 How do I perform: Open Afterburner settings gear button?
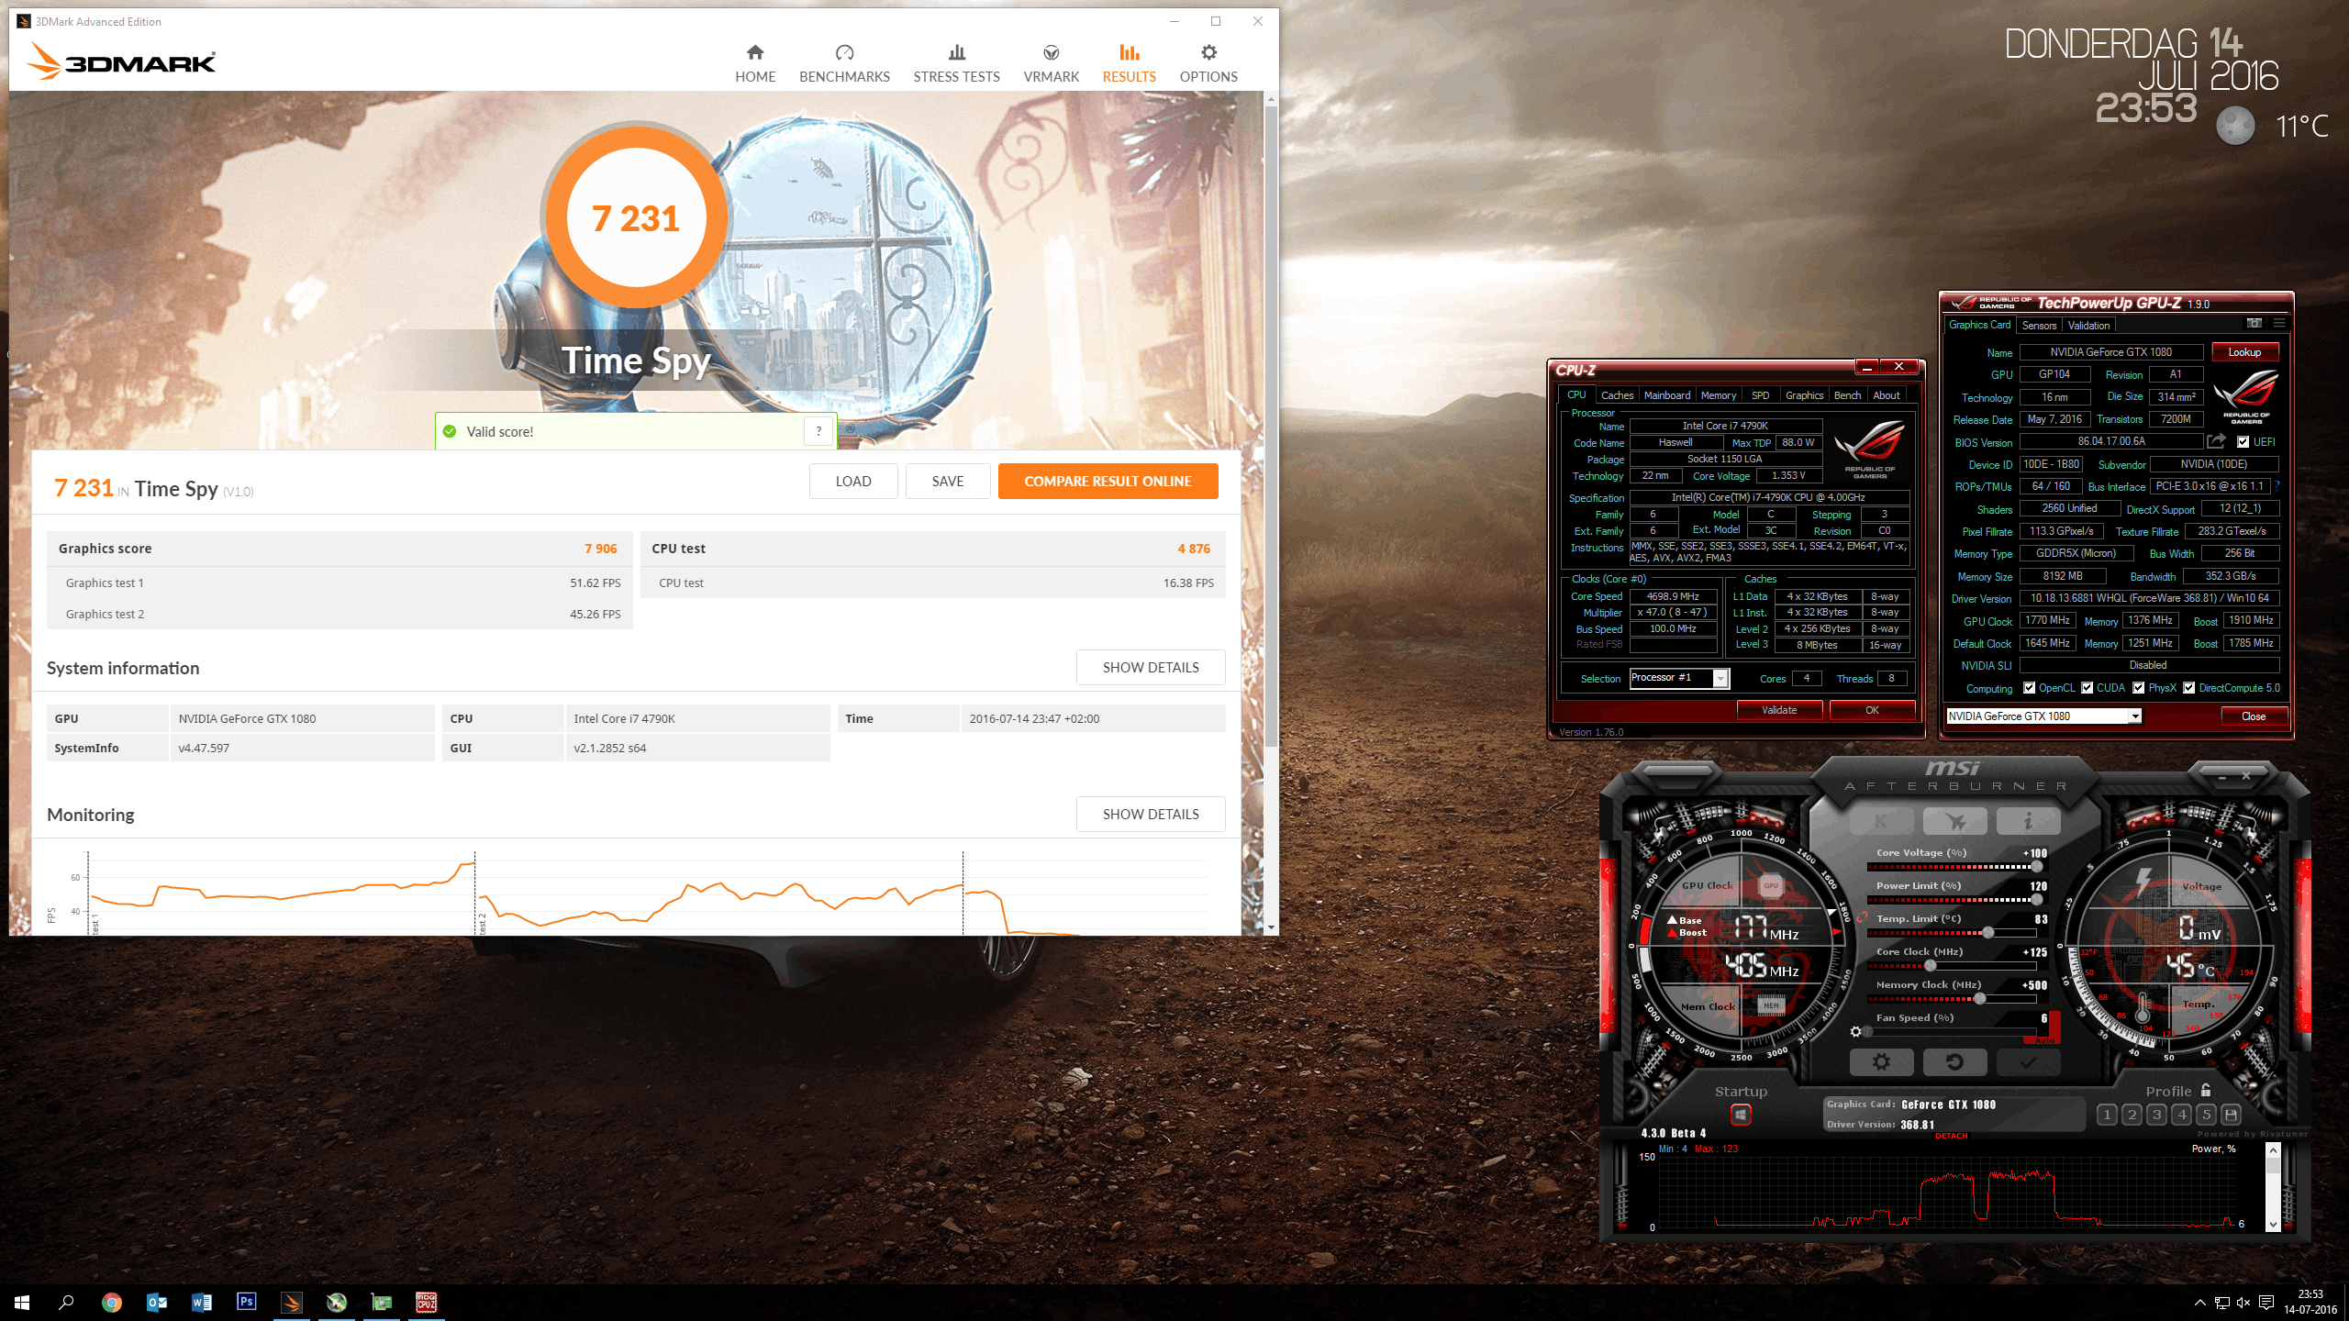coord(1881,1061)
